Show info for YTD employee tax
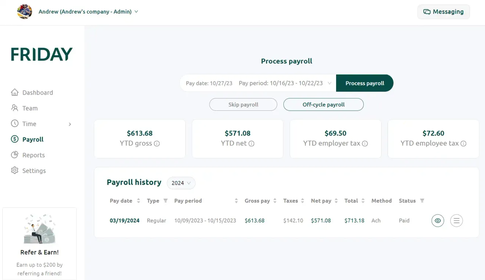The image size is (485, 280). click(x=463, y=144)
